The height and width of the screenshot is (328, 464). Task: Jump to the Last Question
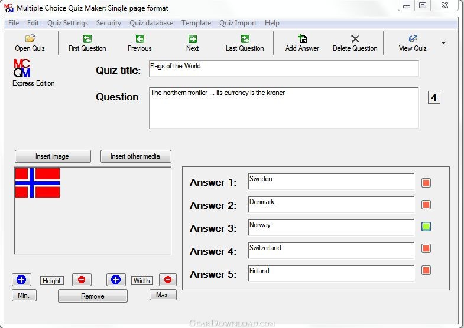245,39
